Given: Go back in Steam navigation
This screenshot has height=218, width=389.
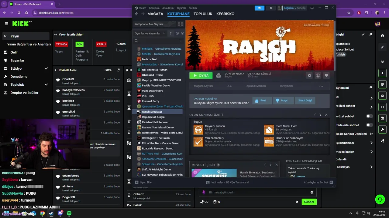Looking at the screenshot, I should (136, 14).
